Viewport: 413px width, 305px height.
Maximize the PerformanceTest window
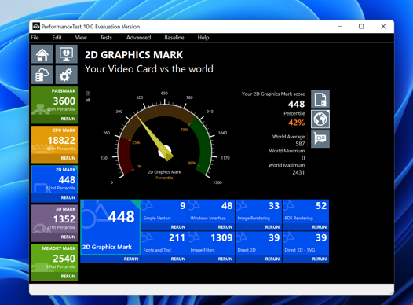click(x=361, y=27)
